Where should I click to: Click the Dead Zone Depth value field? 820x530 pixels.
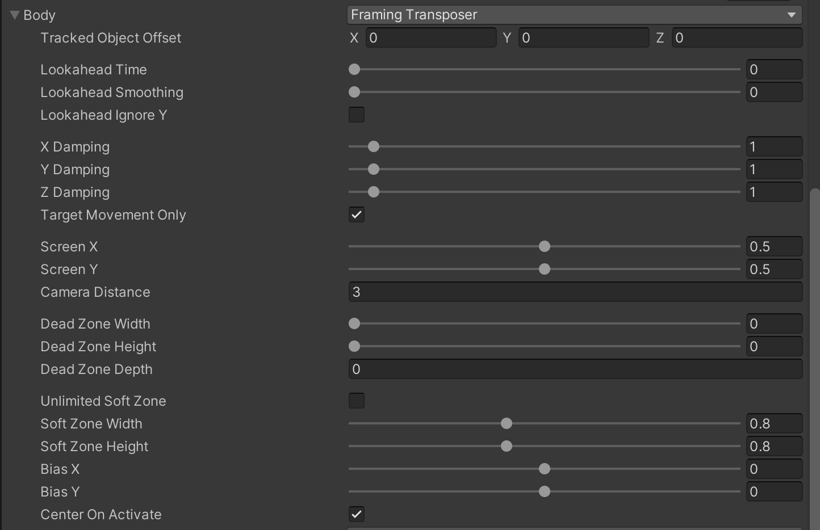(x=575, y=369)
